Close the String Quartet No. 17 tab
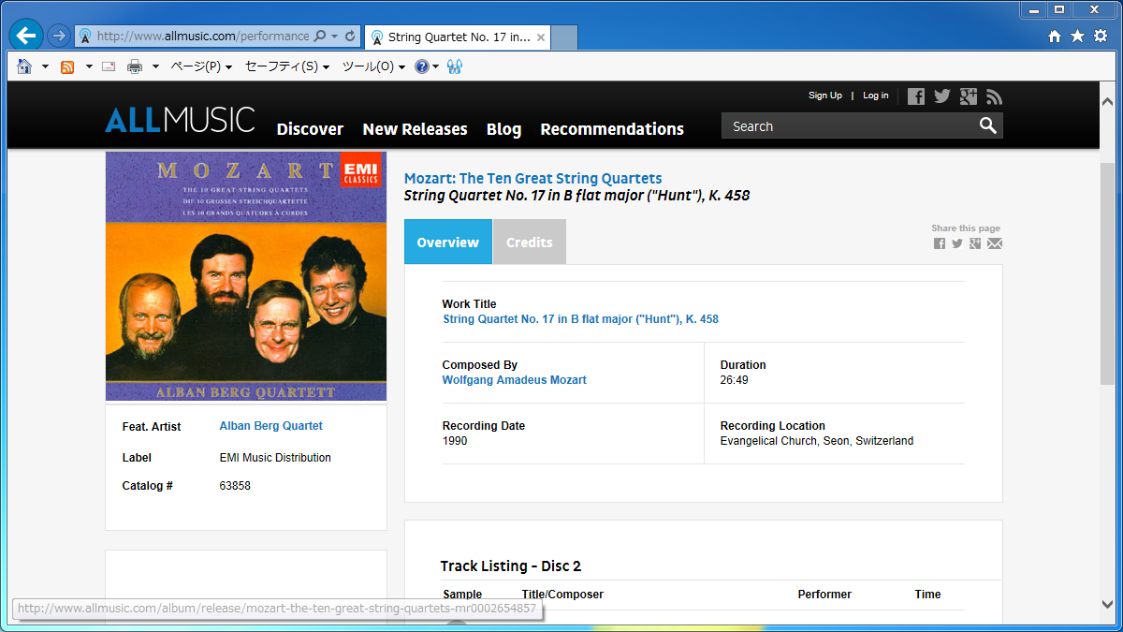The width and height of the screenshot is (1123, 632). (x=541, y=37)
